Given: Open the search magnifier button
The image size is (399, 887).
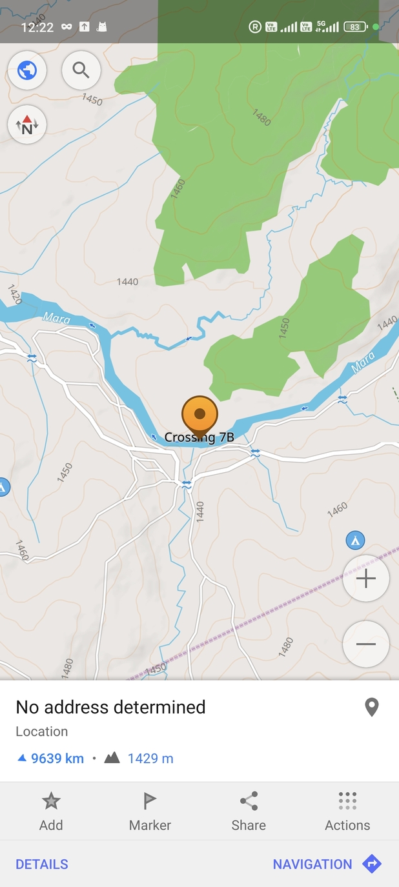Looking at the screenshot, I should click(x=81, y=70).
